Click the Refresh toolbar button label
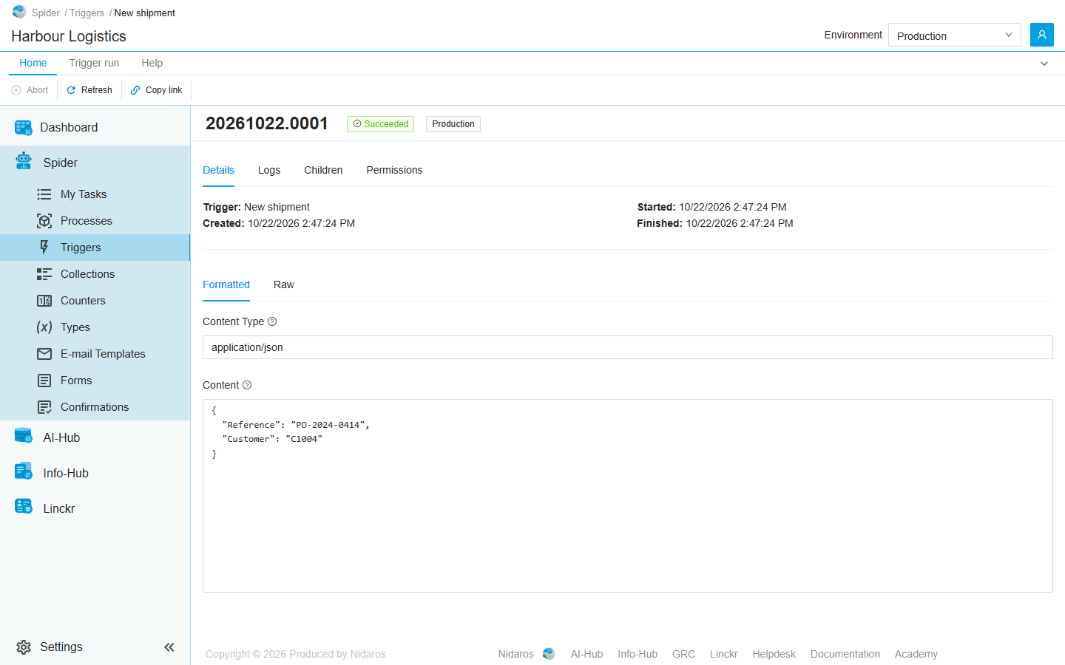This screenshot has height=665, width=1065. pyautogui.click(x=97, y=90)
